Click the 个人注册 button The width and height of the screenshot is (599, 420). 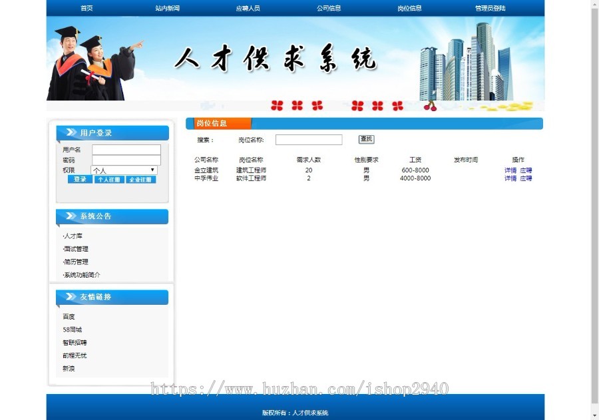coord(109,180)
